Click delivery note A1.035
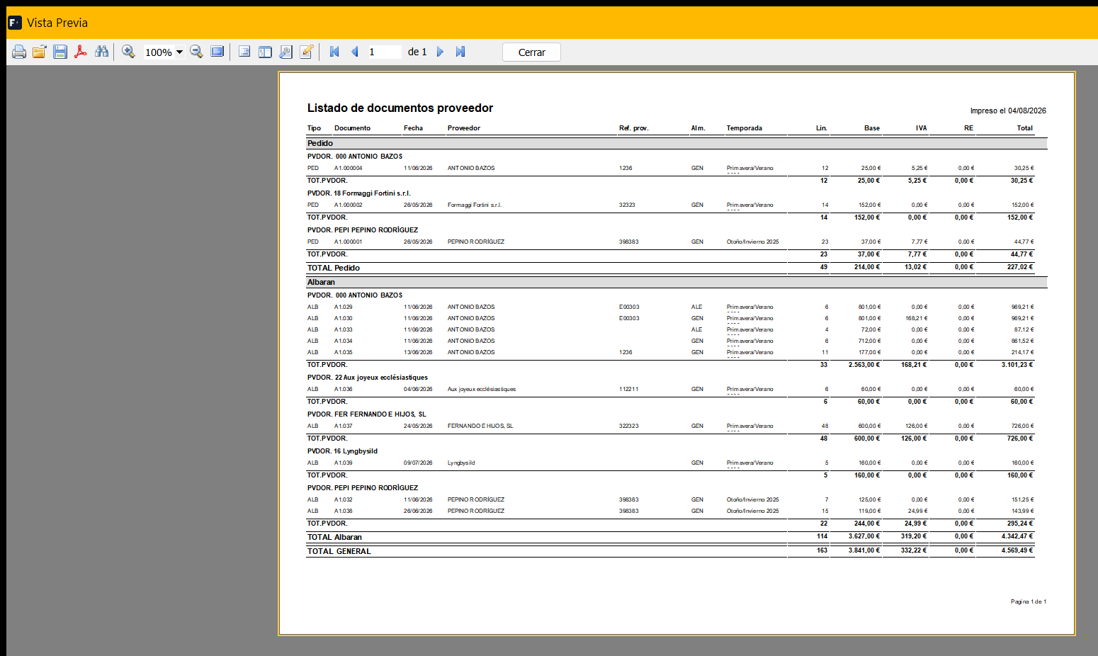The image size is (1098, 656). 344,352
